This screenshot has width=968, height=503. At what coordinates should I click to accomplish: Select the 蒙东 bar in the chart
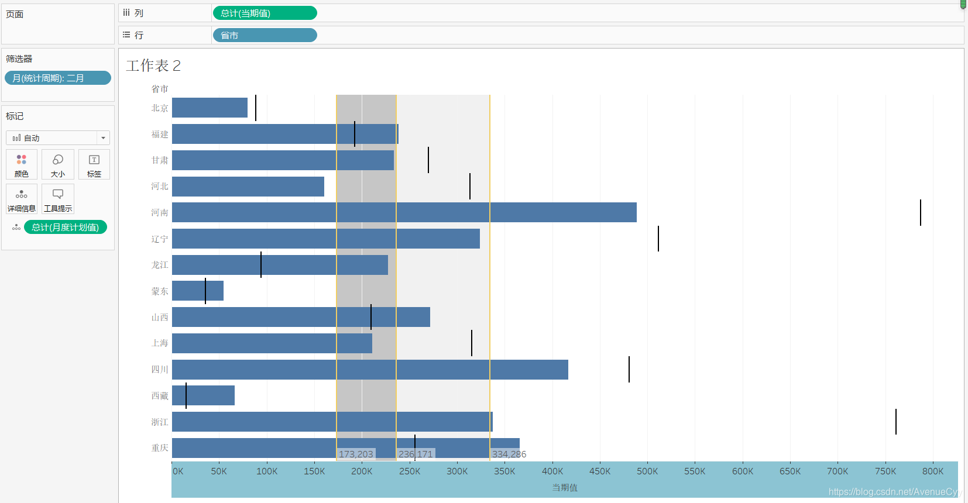coord(198,291)
